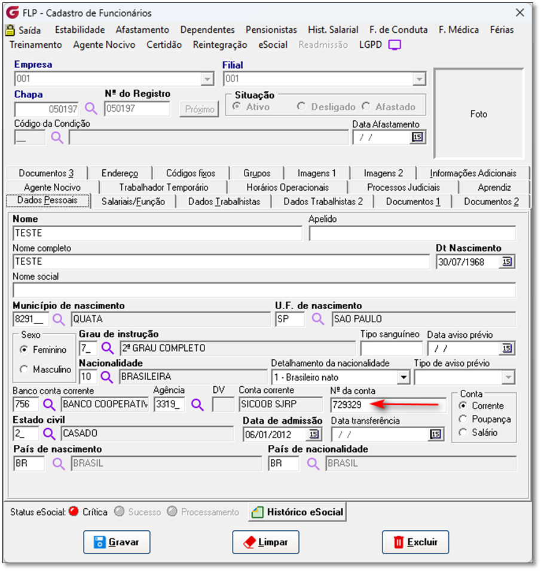Click the Nome social input field
This screenshot has width=541, height=571.
coord(264,290)
